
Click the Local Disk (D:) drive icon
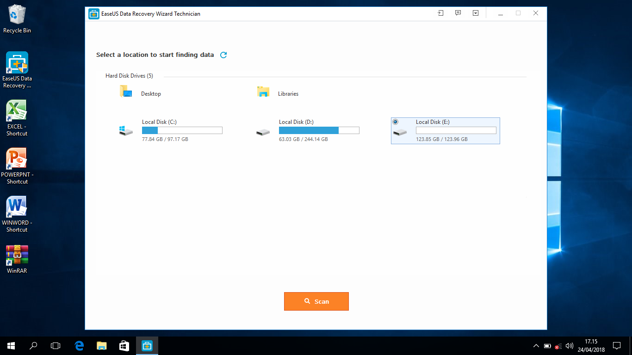click(263, 131)
